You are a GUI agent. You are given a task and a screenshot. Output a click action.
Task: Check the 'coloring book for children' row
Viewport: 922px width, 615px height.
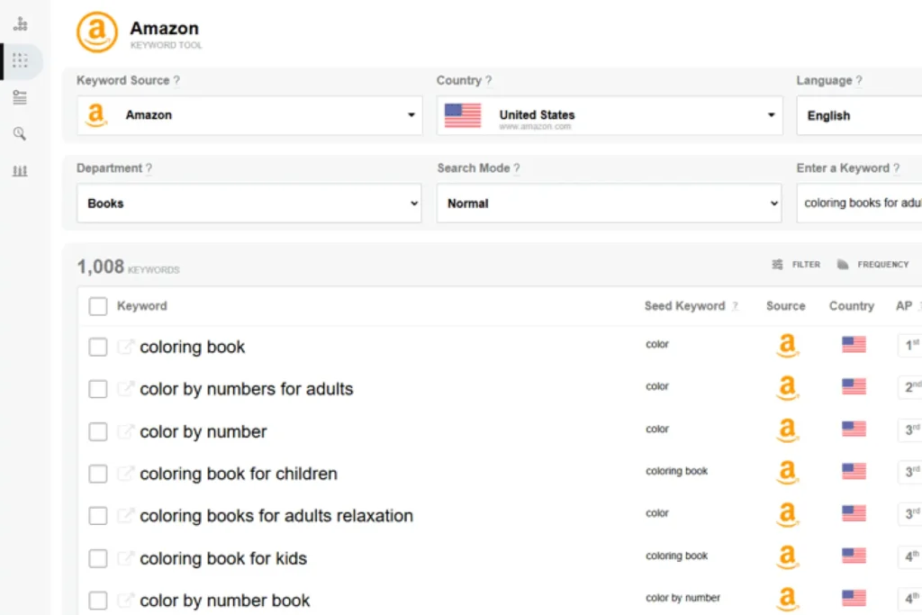point(98,474)
